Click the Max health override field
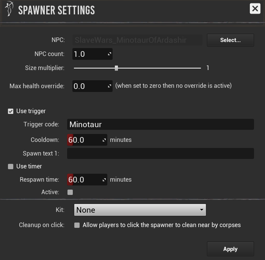This screenshot has width=265, height=260. [x=89, y=86]
